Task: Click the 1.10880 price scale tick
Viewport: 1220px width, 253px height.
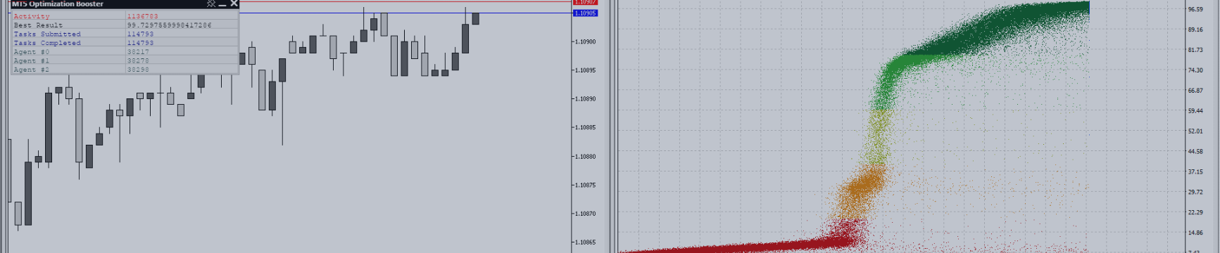Action: tap(586, 157)
